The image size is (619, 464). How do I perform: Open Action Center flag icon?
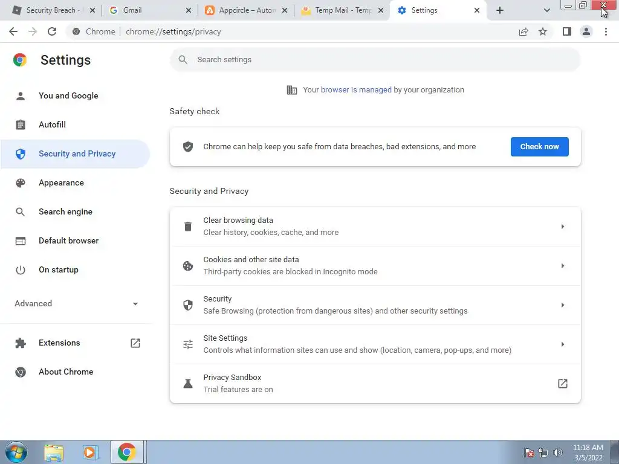(x=529, y=453)
